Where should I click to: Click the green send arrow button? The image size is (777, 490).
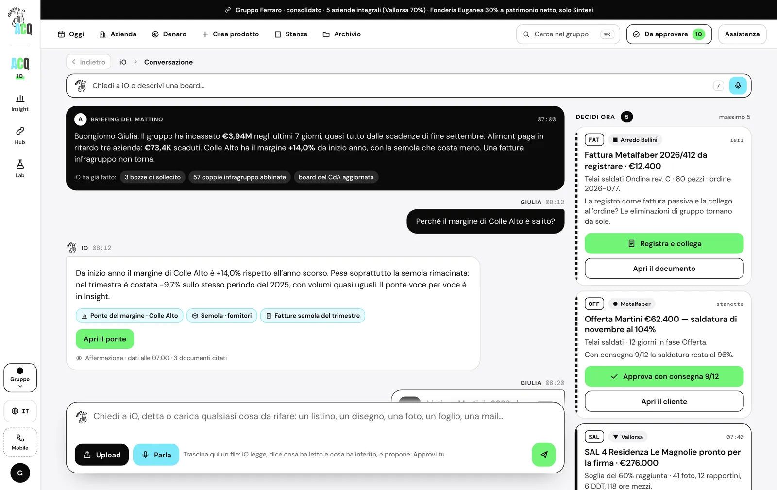(x=543, y=455)
